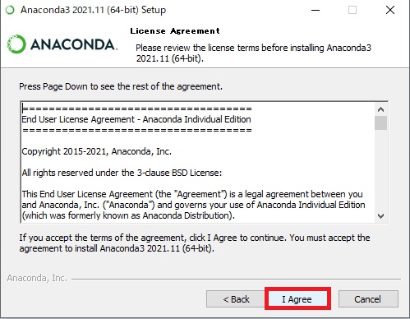Image resolution: width=410 pixels, height=319 pixels.
Task: Minimize the setup window
Action: [x=316, y=10]
